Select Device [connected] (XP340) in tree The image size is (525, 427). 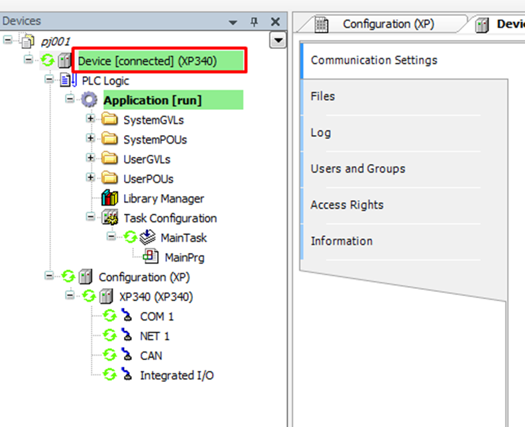(x=156, y=61)
